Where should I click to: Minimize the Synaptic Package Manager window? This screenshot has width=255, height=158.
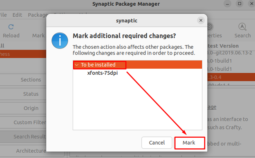click(x=227, y=4)
